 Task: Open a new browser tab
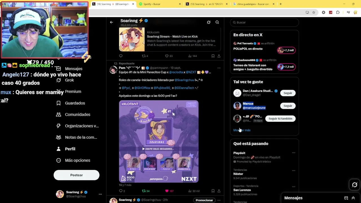(x=281, y=4)
